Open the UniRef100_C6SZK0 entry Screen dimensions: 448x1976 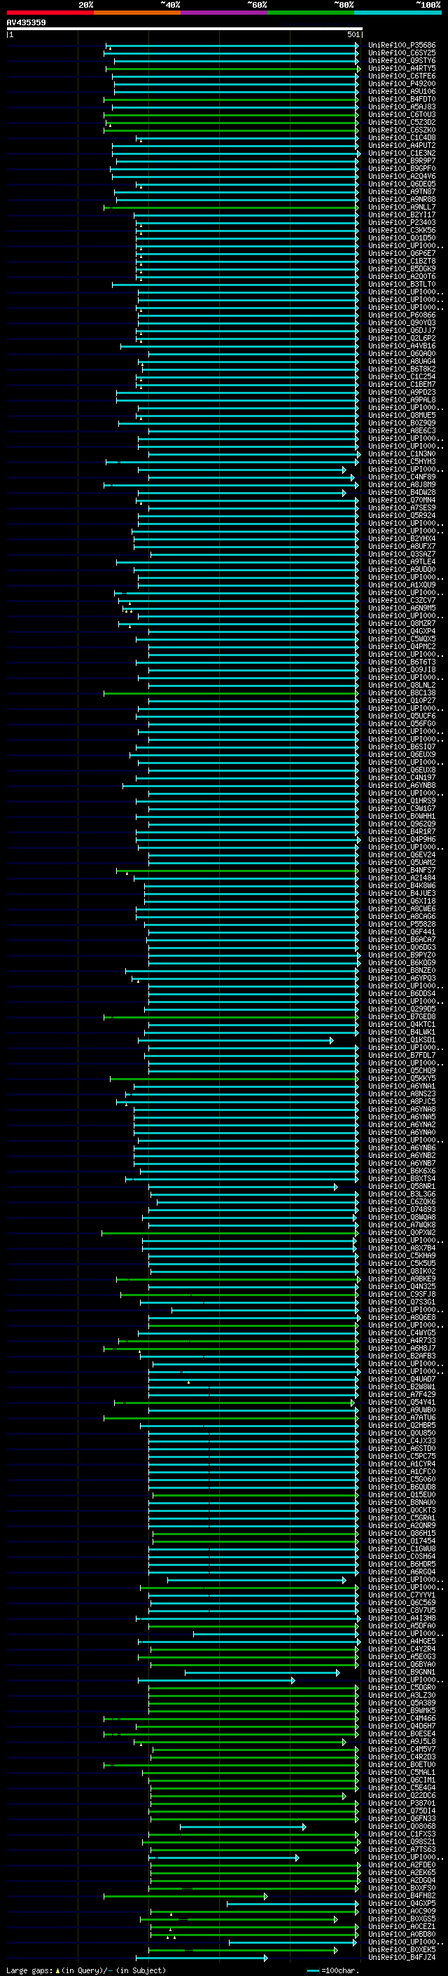coord(402,130)
